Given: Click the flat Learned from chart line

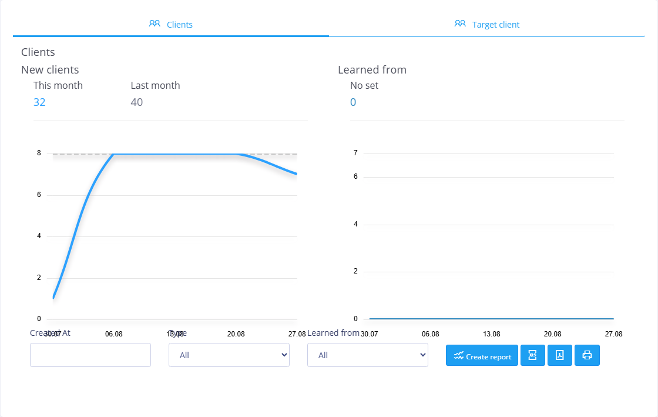Looking at the screenshot, I should click(491, 319).
